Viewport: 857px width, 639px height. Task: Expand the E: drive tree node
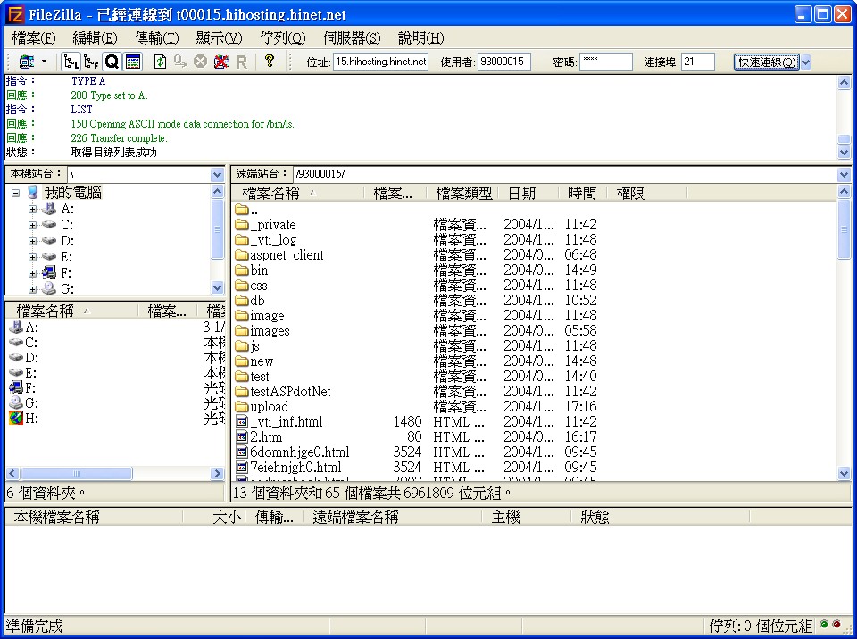[32, 257]
